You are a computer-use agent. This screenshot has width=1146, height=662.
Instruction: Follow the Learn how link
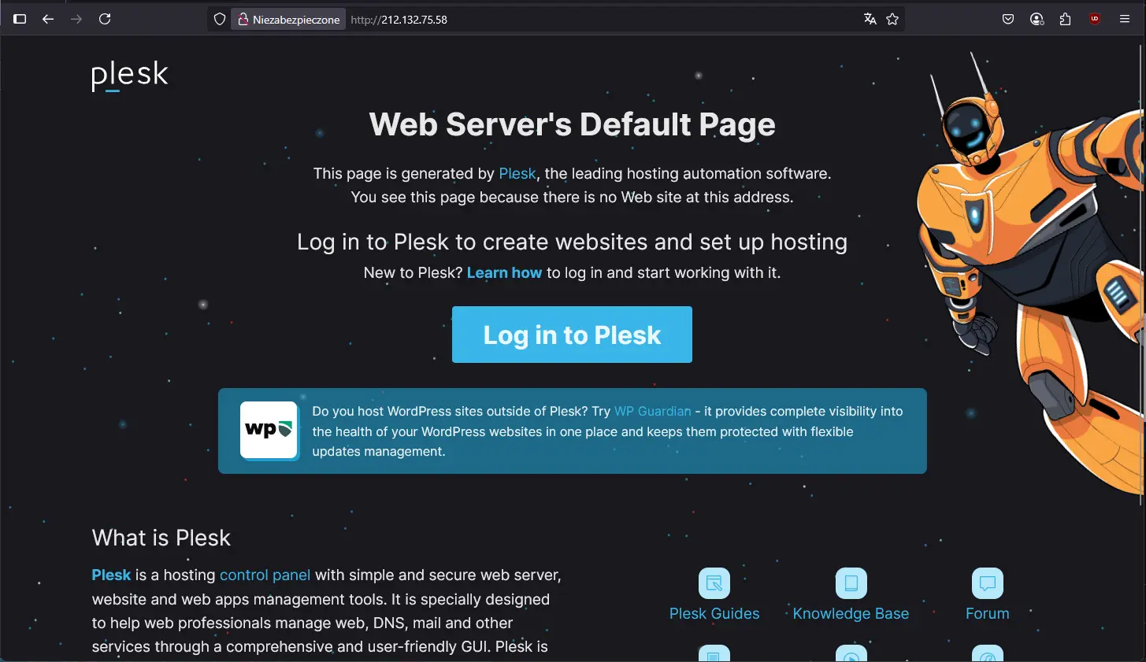click(x=504, y=272)
